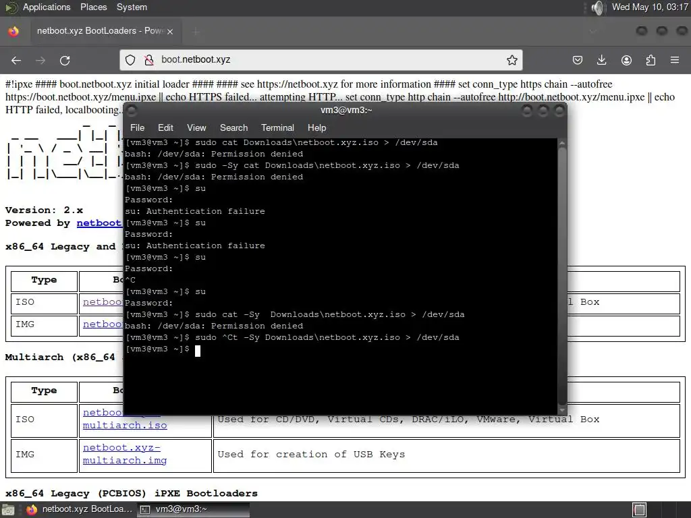The width and height of the screenshot is (691, 518).
Task: Click the terminal vertical scrollbar
Action: coord(562,276)
